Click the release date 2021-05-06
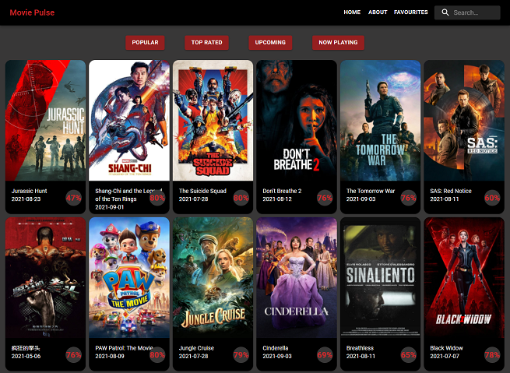Viewport: 510px width, 373px height. 26,356
